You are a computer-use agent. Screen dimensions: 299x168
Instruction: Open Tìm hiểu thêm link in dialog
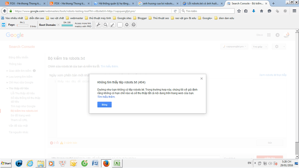[106, 97]
